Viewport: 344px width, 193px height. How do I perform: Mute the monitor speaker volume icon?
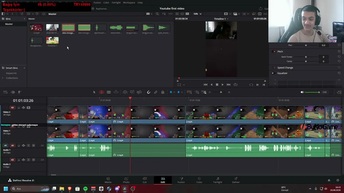[302, 92]
